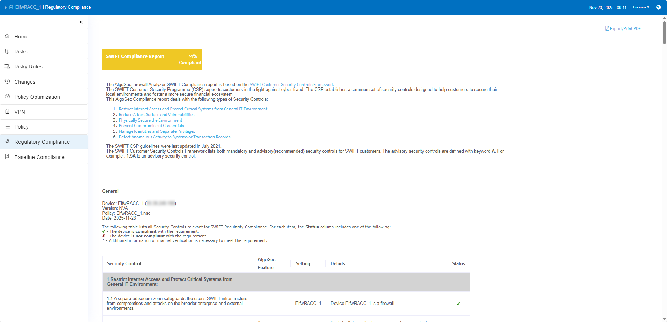Open SWIFT Customer Security Controls Framework link
The image size is (667, 322).
tap(292, 85)
